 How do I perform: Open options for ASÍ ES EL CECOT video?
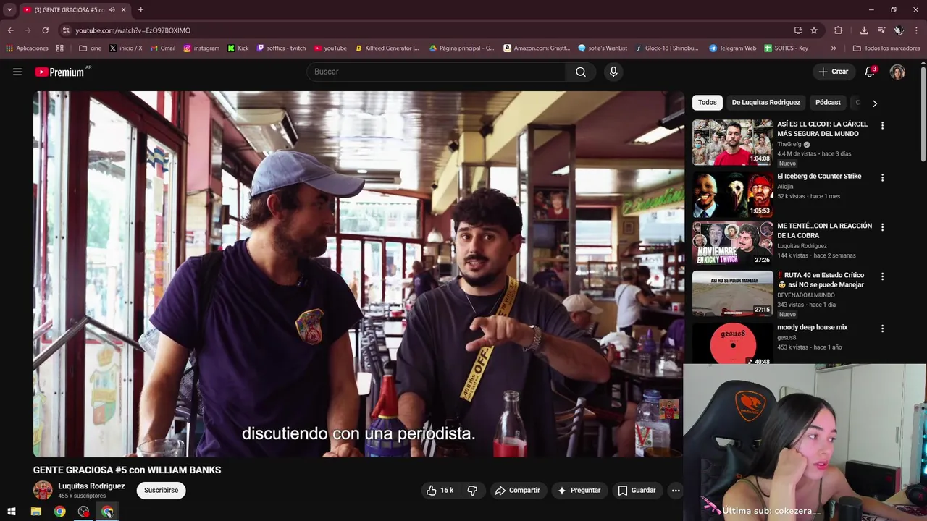882,125
